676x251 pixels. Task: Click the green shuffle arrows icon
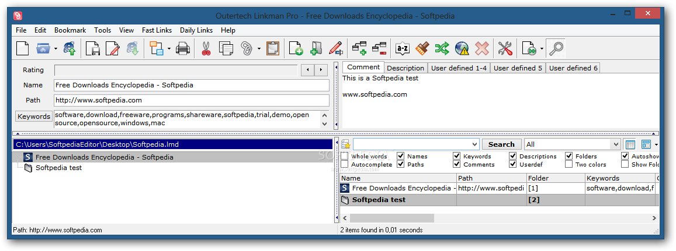(442, 48)
